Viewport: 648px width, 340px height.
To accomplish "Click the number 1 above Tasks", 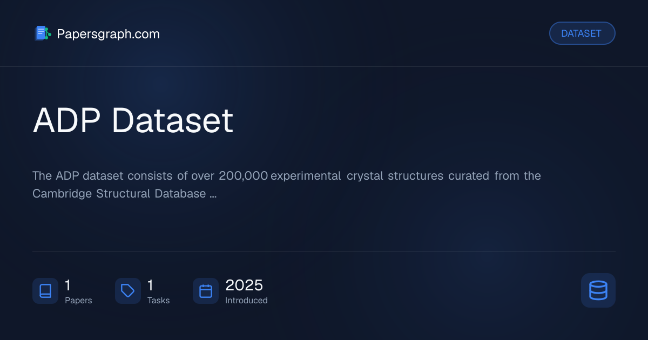I will point(151,285).
